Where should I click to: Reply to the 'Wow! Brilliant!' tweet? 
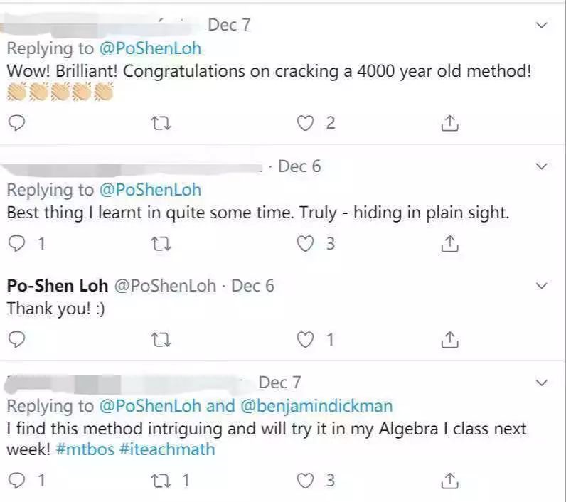(16, 124)
